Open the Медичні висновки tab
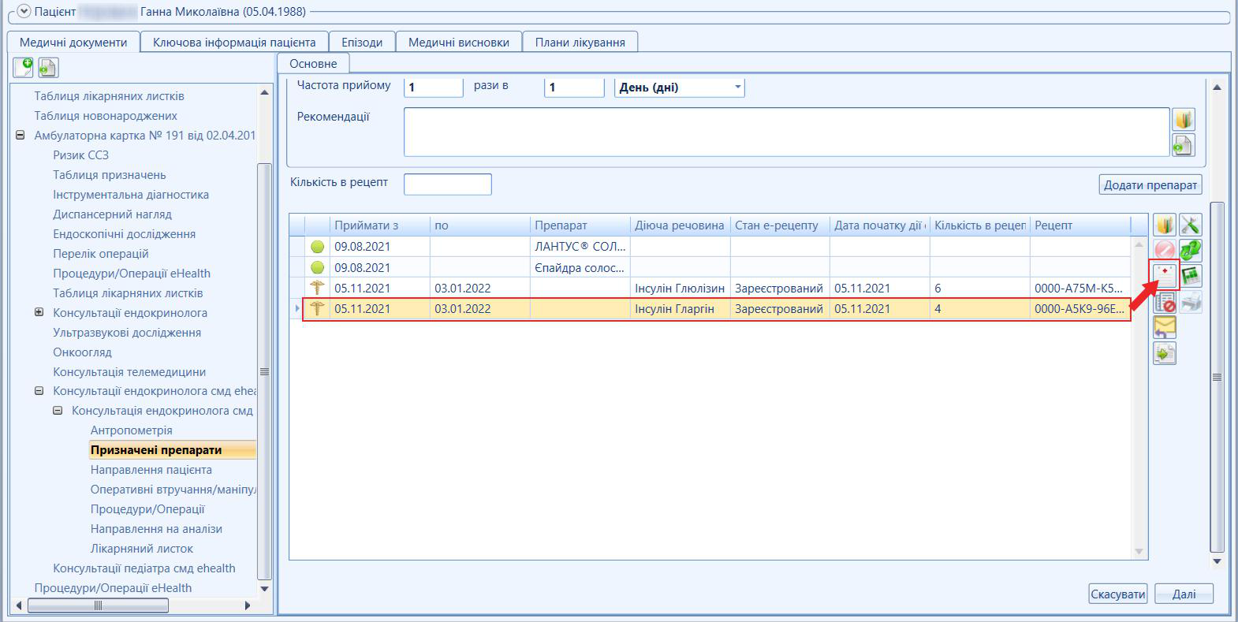 coord(459,43)
